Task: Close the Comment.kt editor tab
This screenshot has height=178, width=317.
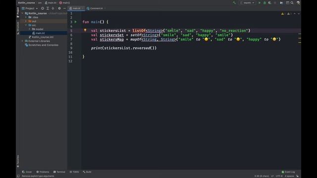Action: click(x=105, y=8)
